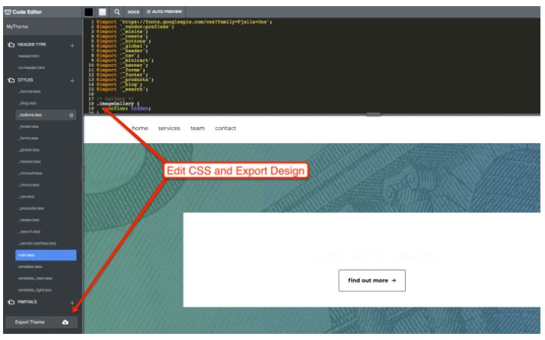The image size is (545, 340).
Task: Add a new file to HEADER TYPE
Action: [73, 45]
